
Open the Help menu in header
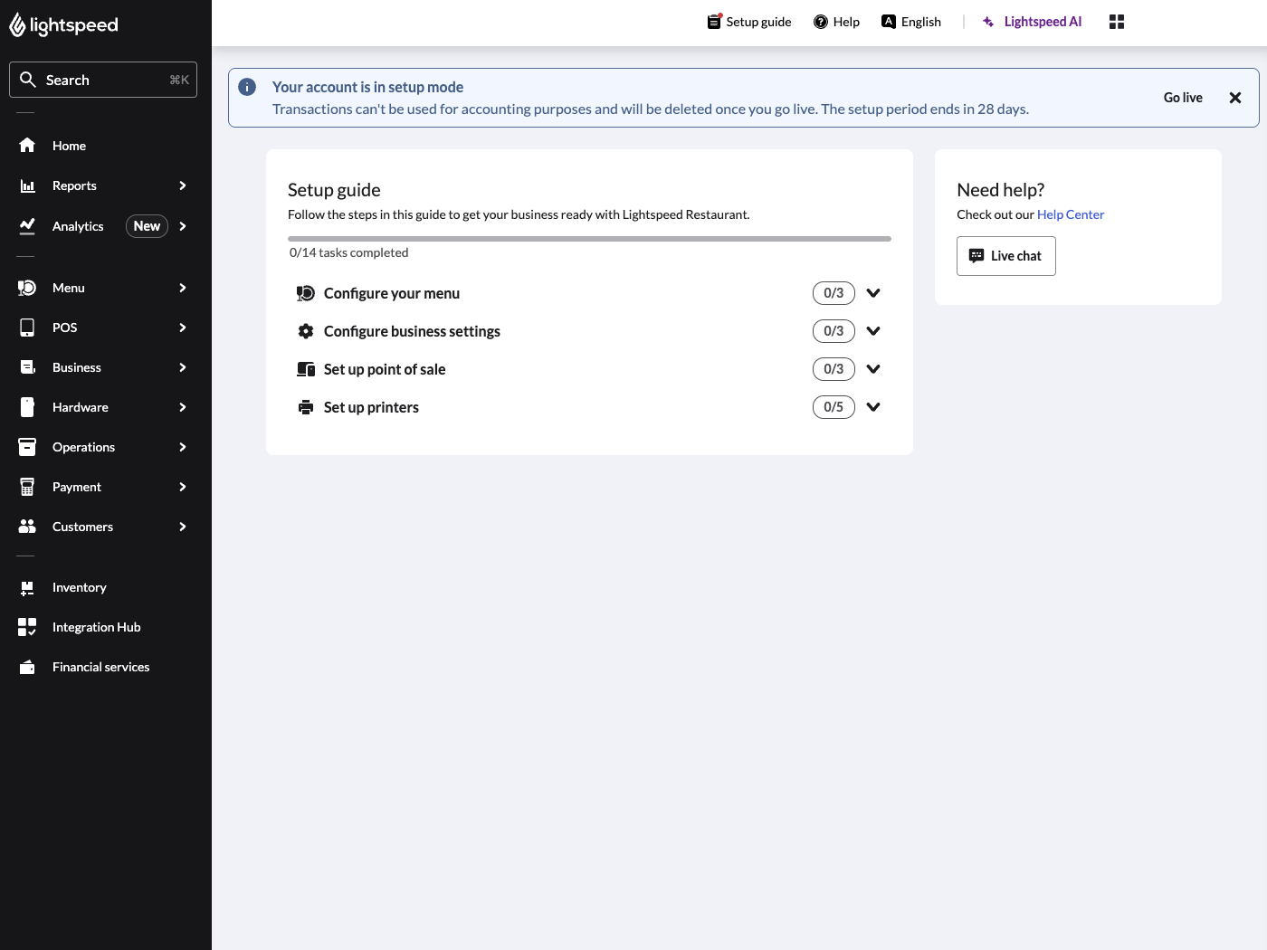pos(836,21)
